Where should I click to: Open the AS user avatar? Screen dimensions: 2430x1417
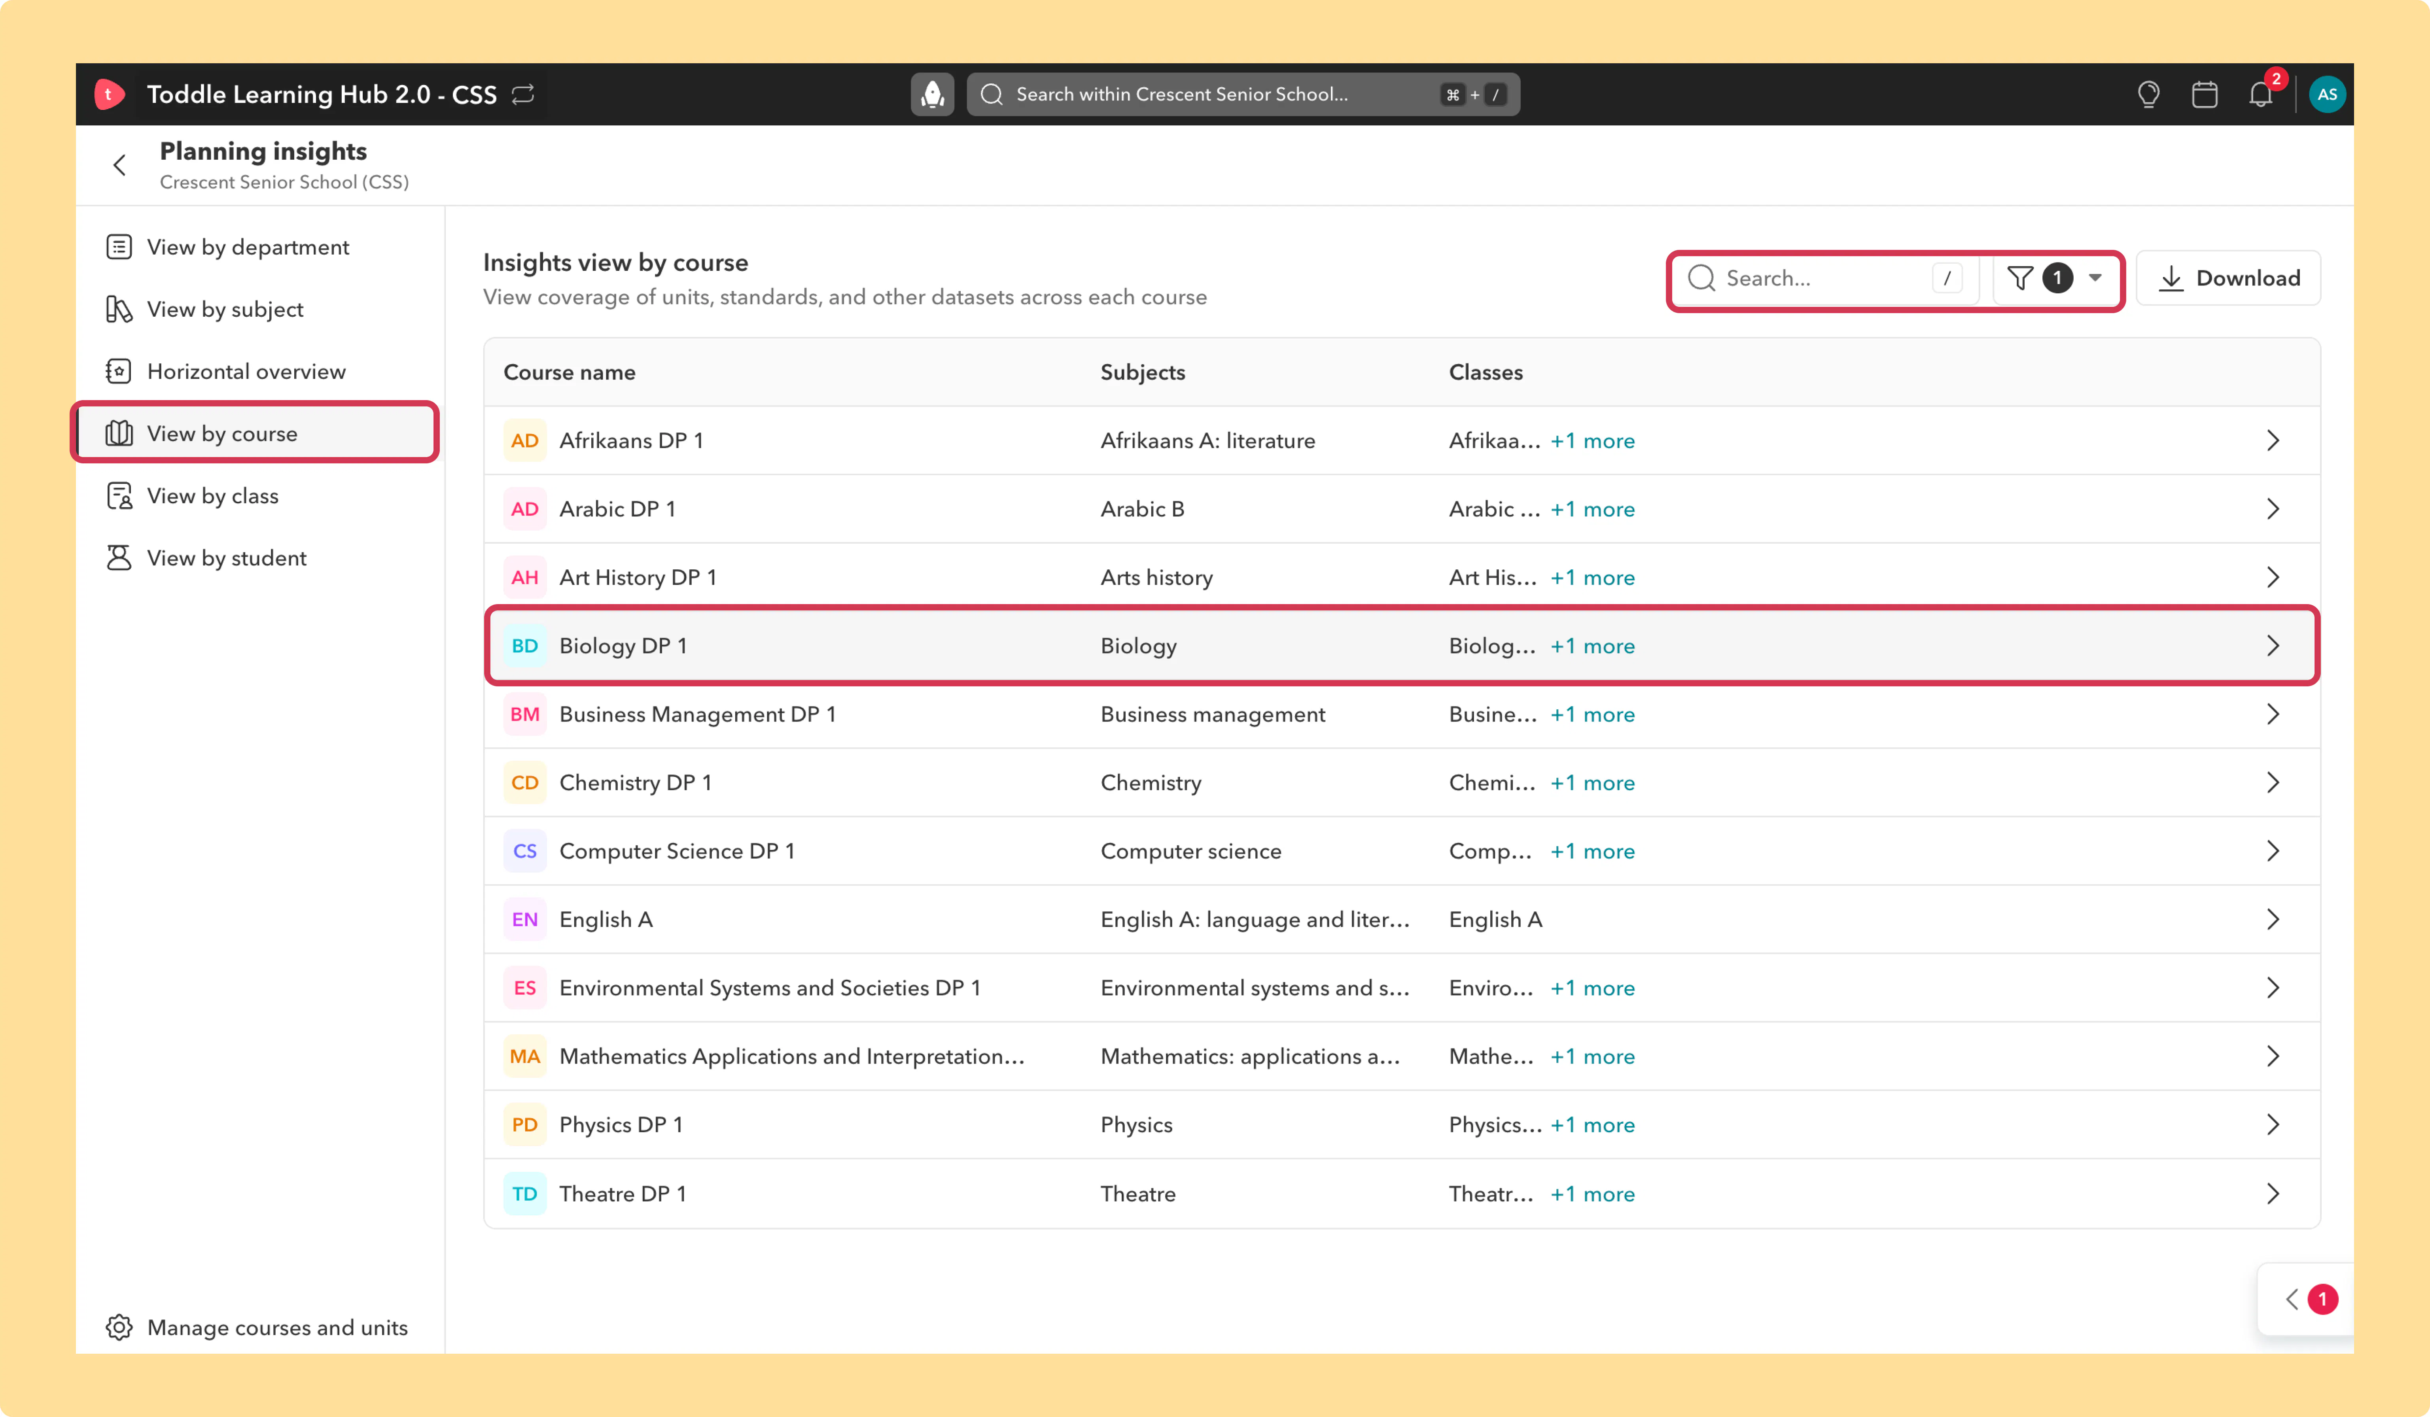pyautogui.click(x=2327, y=94)
